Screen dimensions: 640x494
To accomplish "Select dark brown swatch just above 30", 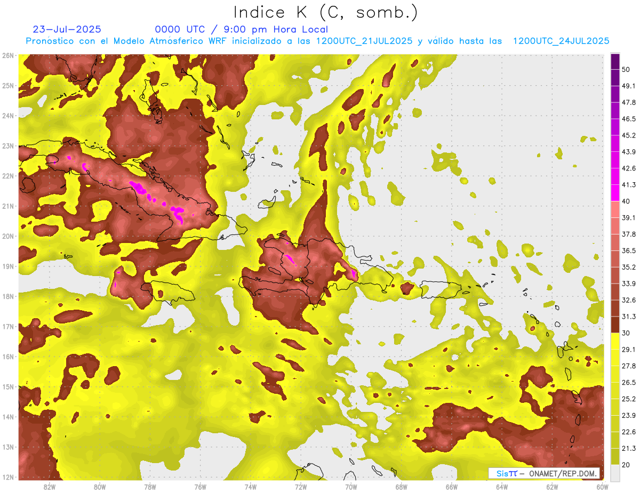I will pyautogui.click(x=615, y=325).
